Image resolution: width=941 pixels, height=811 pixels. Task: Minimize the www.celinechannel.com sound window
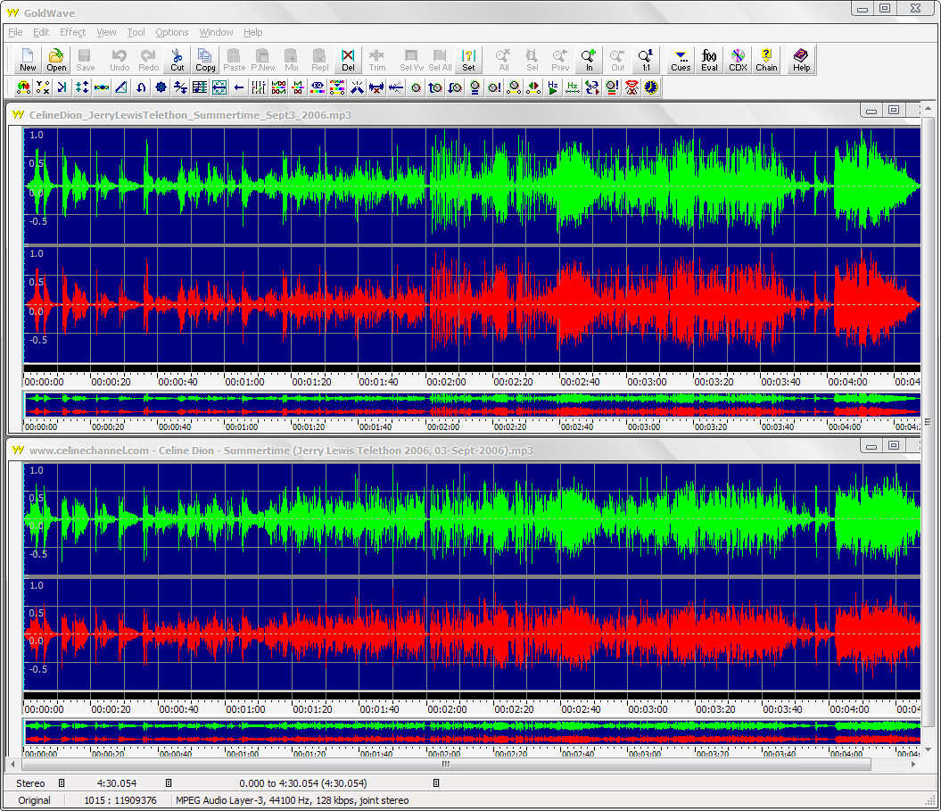point(871,446)
